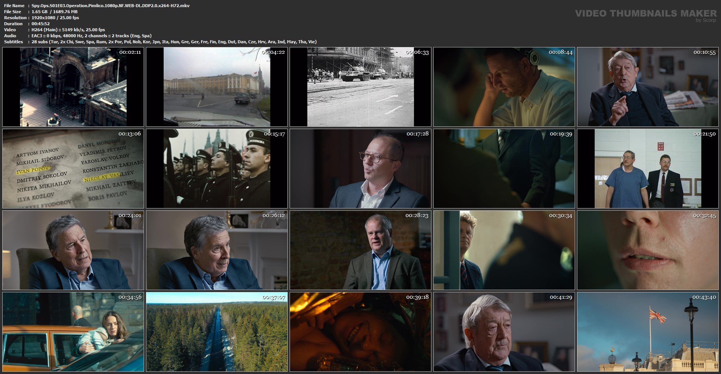Click the 28 subs subtitle list line

[174, 42]
